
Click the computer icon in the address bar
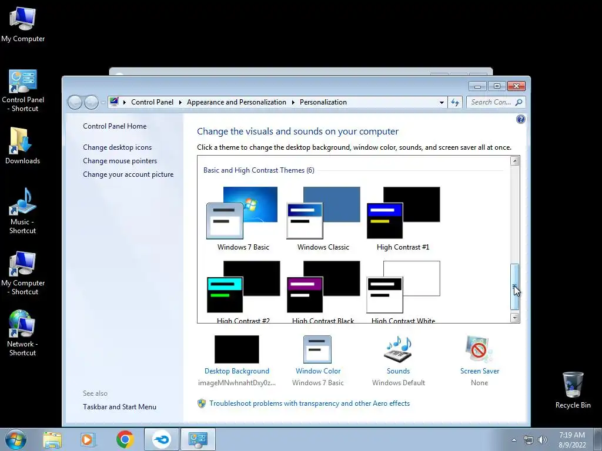tap(114, 102)
